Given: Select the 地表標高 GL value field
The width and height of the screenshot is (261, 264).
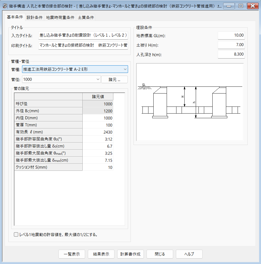Looking at the screenshot, I should coord(231,36).
